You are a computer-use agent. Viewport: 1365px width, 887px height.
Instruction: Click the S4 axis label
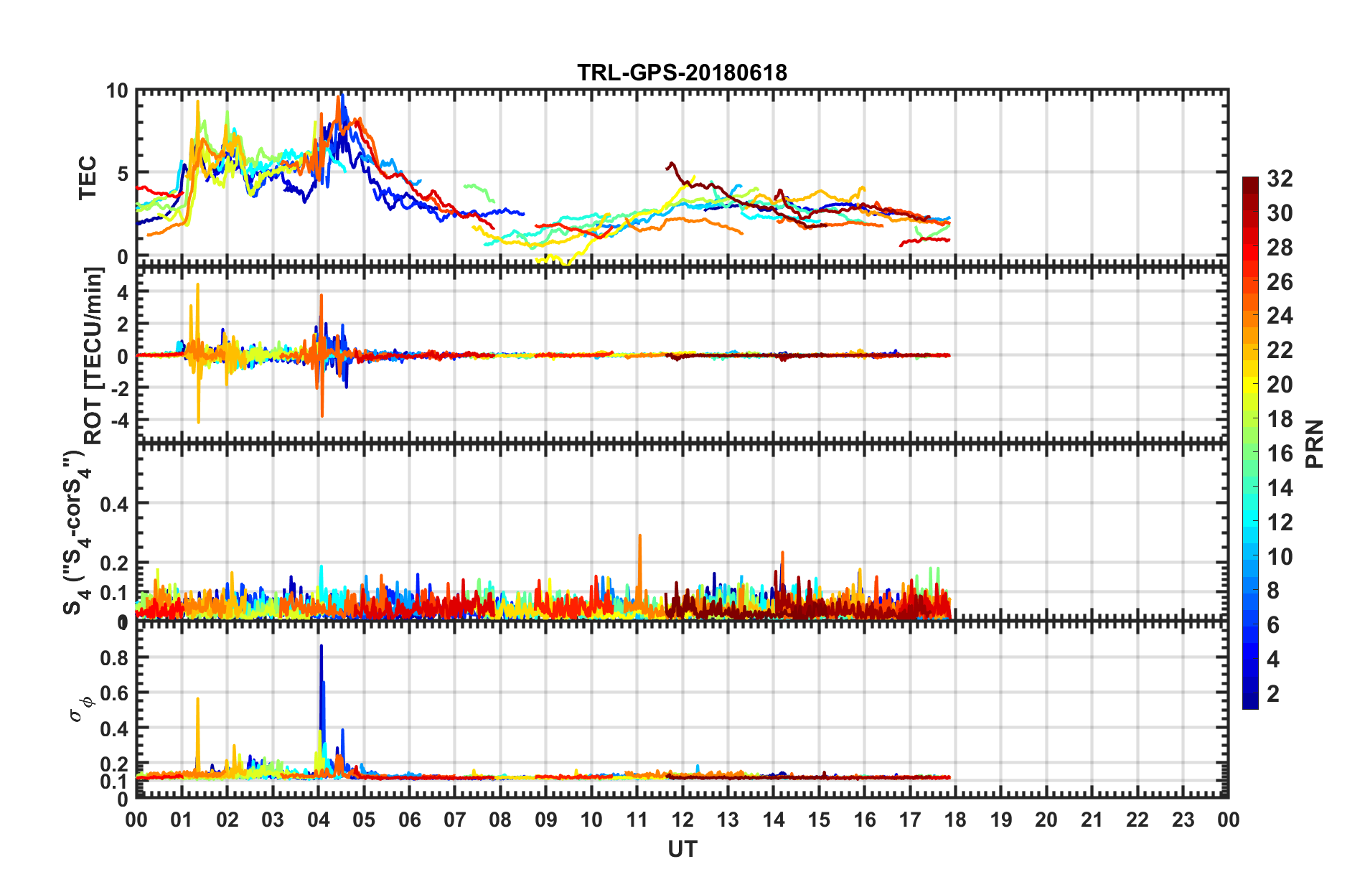tap(78, 533)
